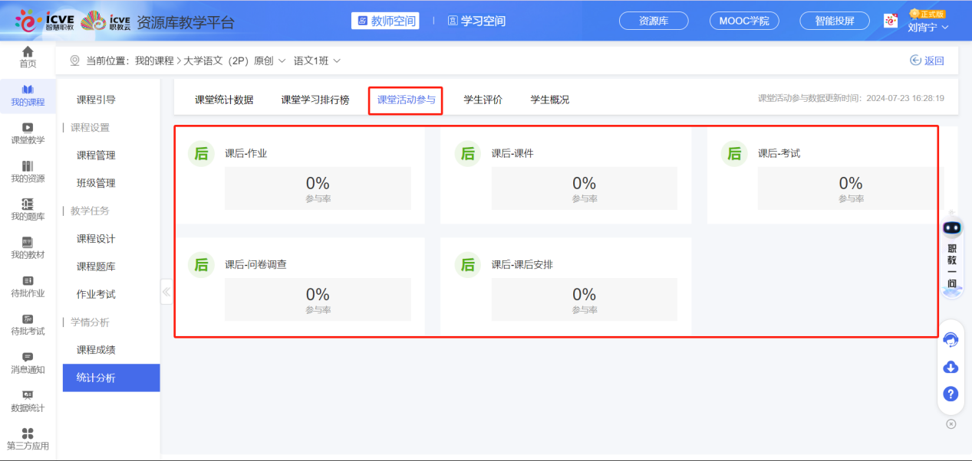Click the blue help question mark icon

pos(951,394)
